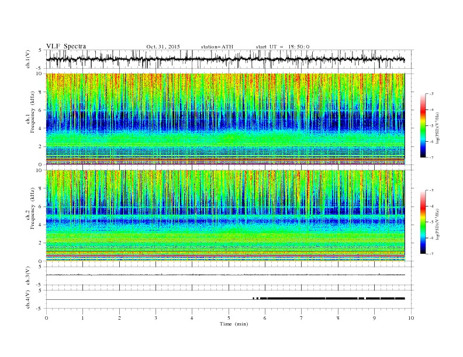Screen dimensions: 463x357
Task: Select the ch.3 voltage trace panel
Action: click(x=229, y=276)
